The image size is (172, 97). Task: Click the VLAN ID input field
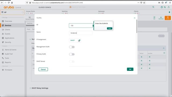coord(81,26)
